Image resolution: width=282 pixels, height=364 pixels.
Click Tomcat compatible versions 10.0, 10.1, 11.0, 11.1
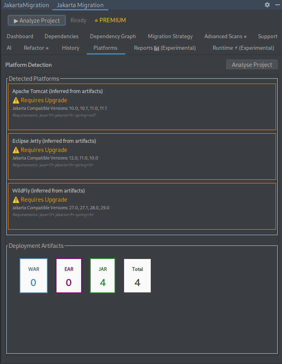pos(60,108)
